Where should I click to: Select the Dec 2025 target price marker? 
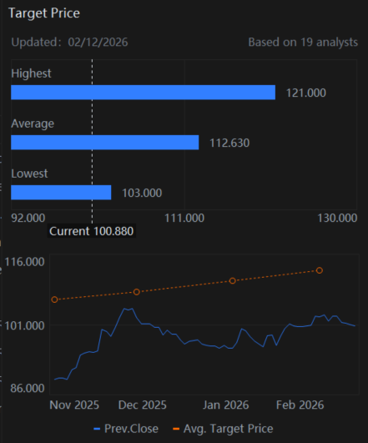pyautogui.click(x=137, y=292)
